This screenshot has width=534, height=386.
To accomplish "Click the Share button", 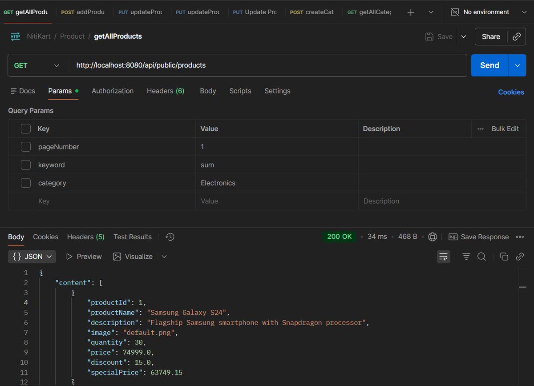I will [x=491, y=36].
